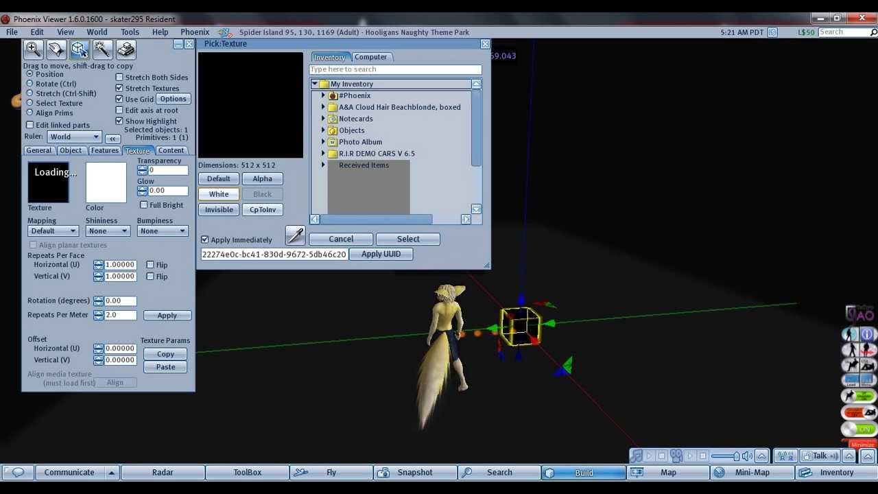The width and height of the screenshot is (878, 494).
Task: Click the red Minimize tab on AO HUD
Action: [x=862, y=444]
